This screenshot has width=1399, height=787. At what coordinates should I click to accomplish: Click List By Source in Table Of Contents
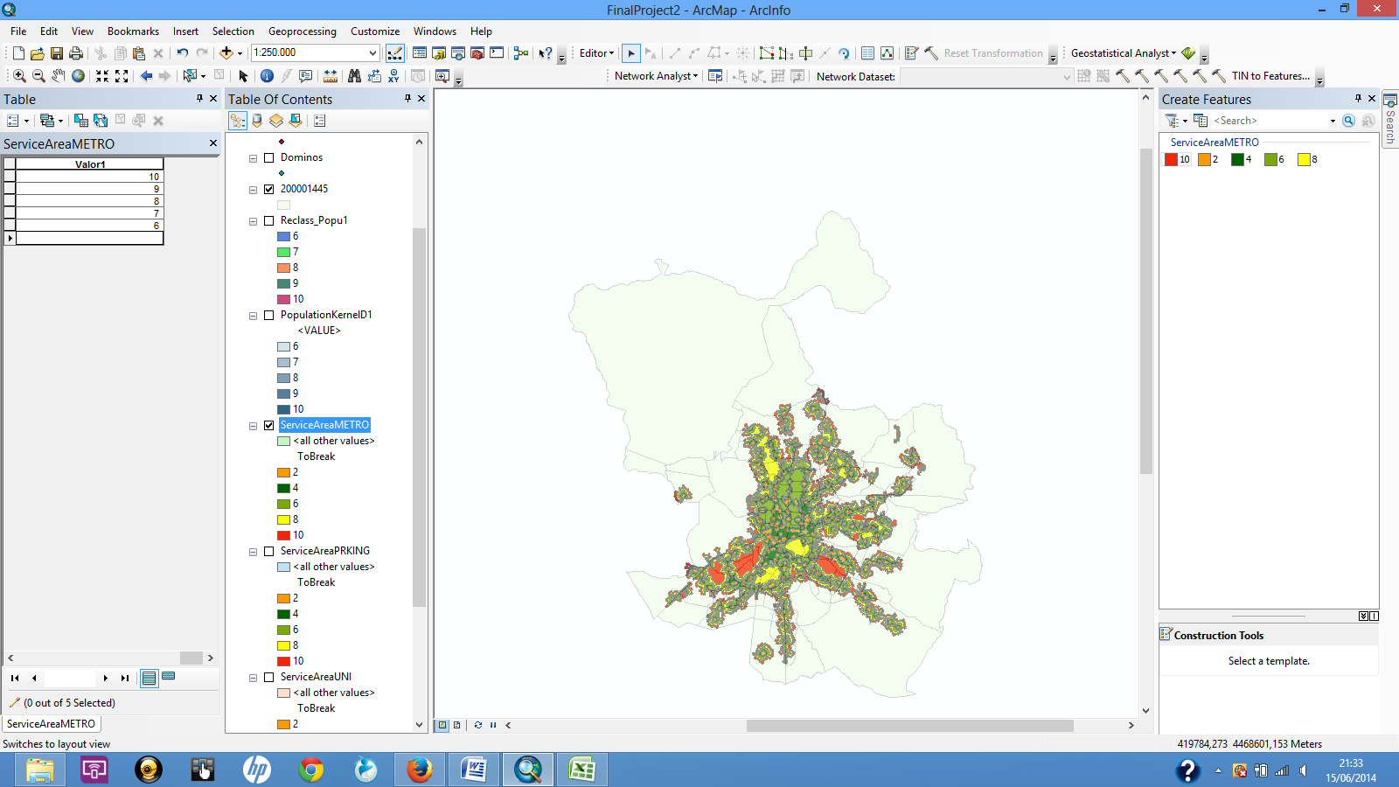(x=257, y=121)
